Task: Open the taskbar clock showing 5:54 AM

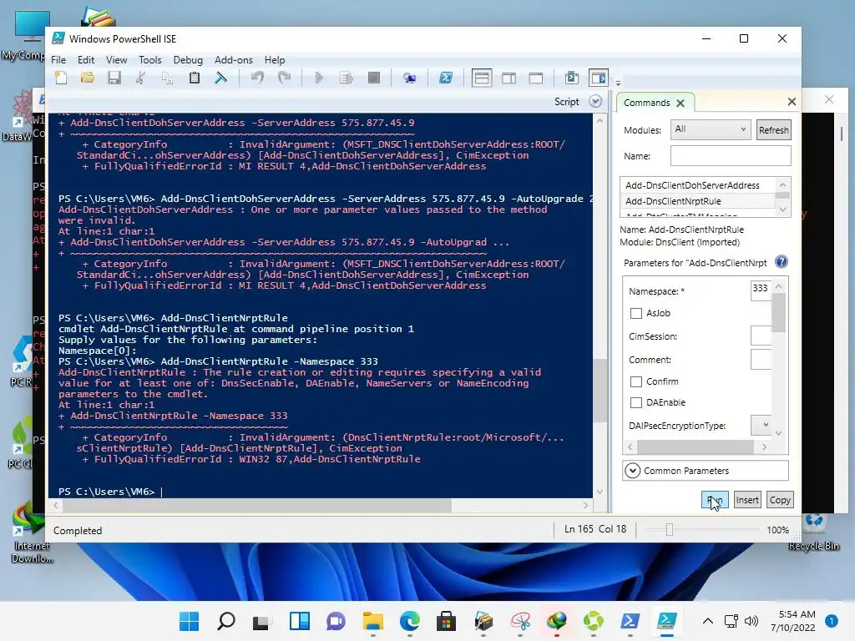Action: (x=793, y=621)
